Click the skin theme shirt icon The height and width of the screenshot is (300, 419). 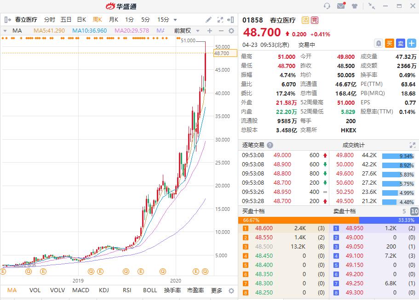(355, 6)
